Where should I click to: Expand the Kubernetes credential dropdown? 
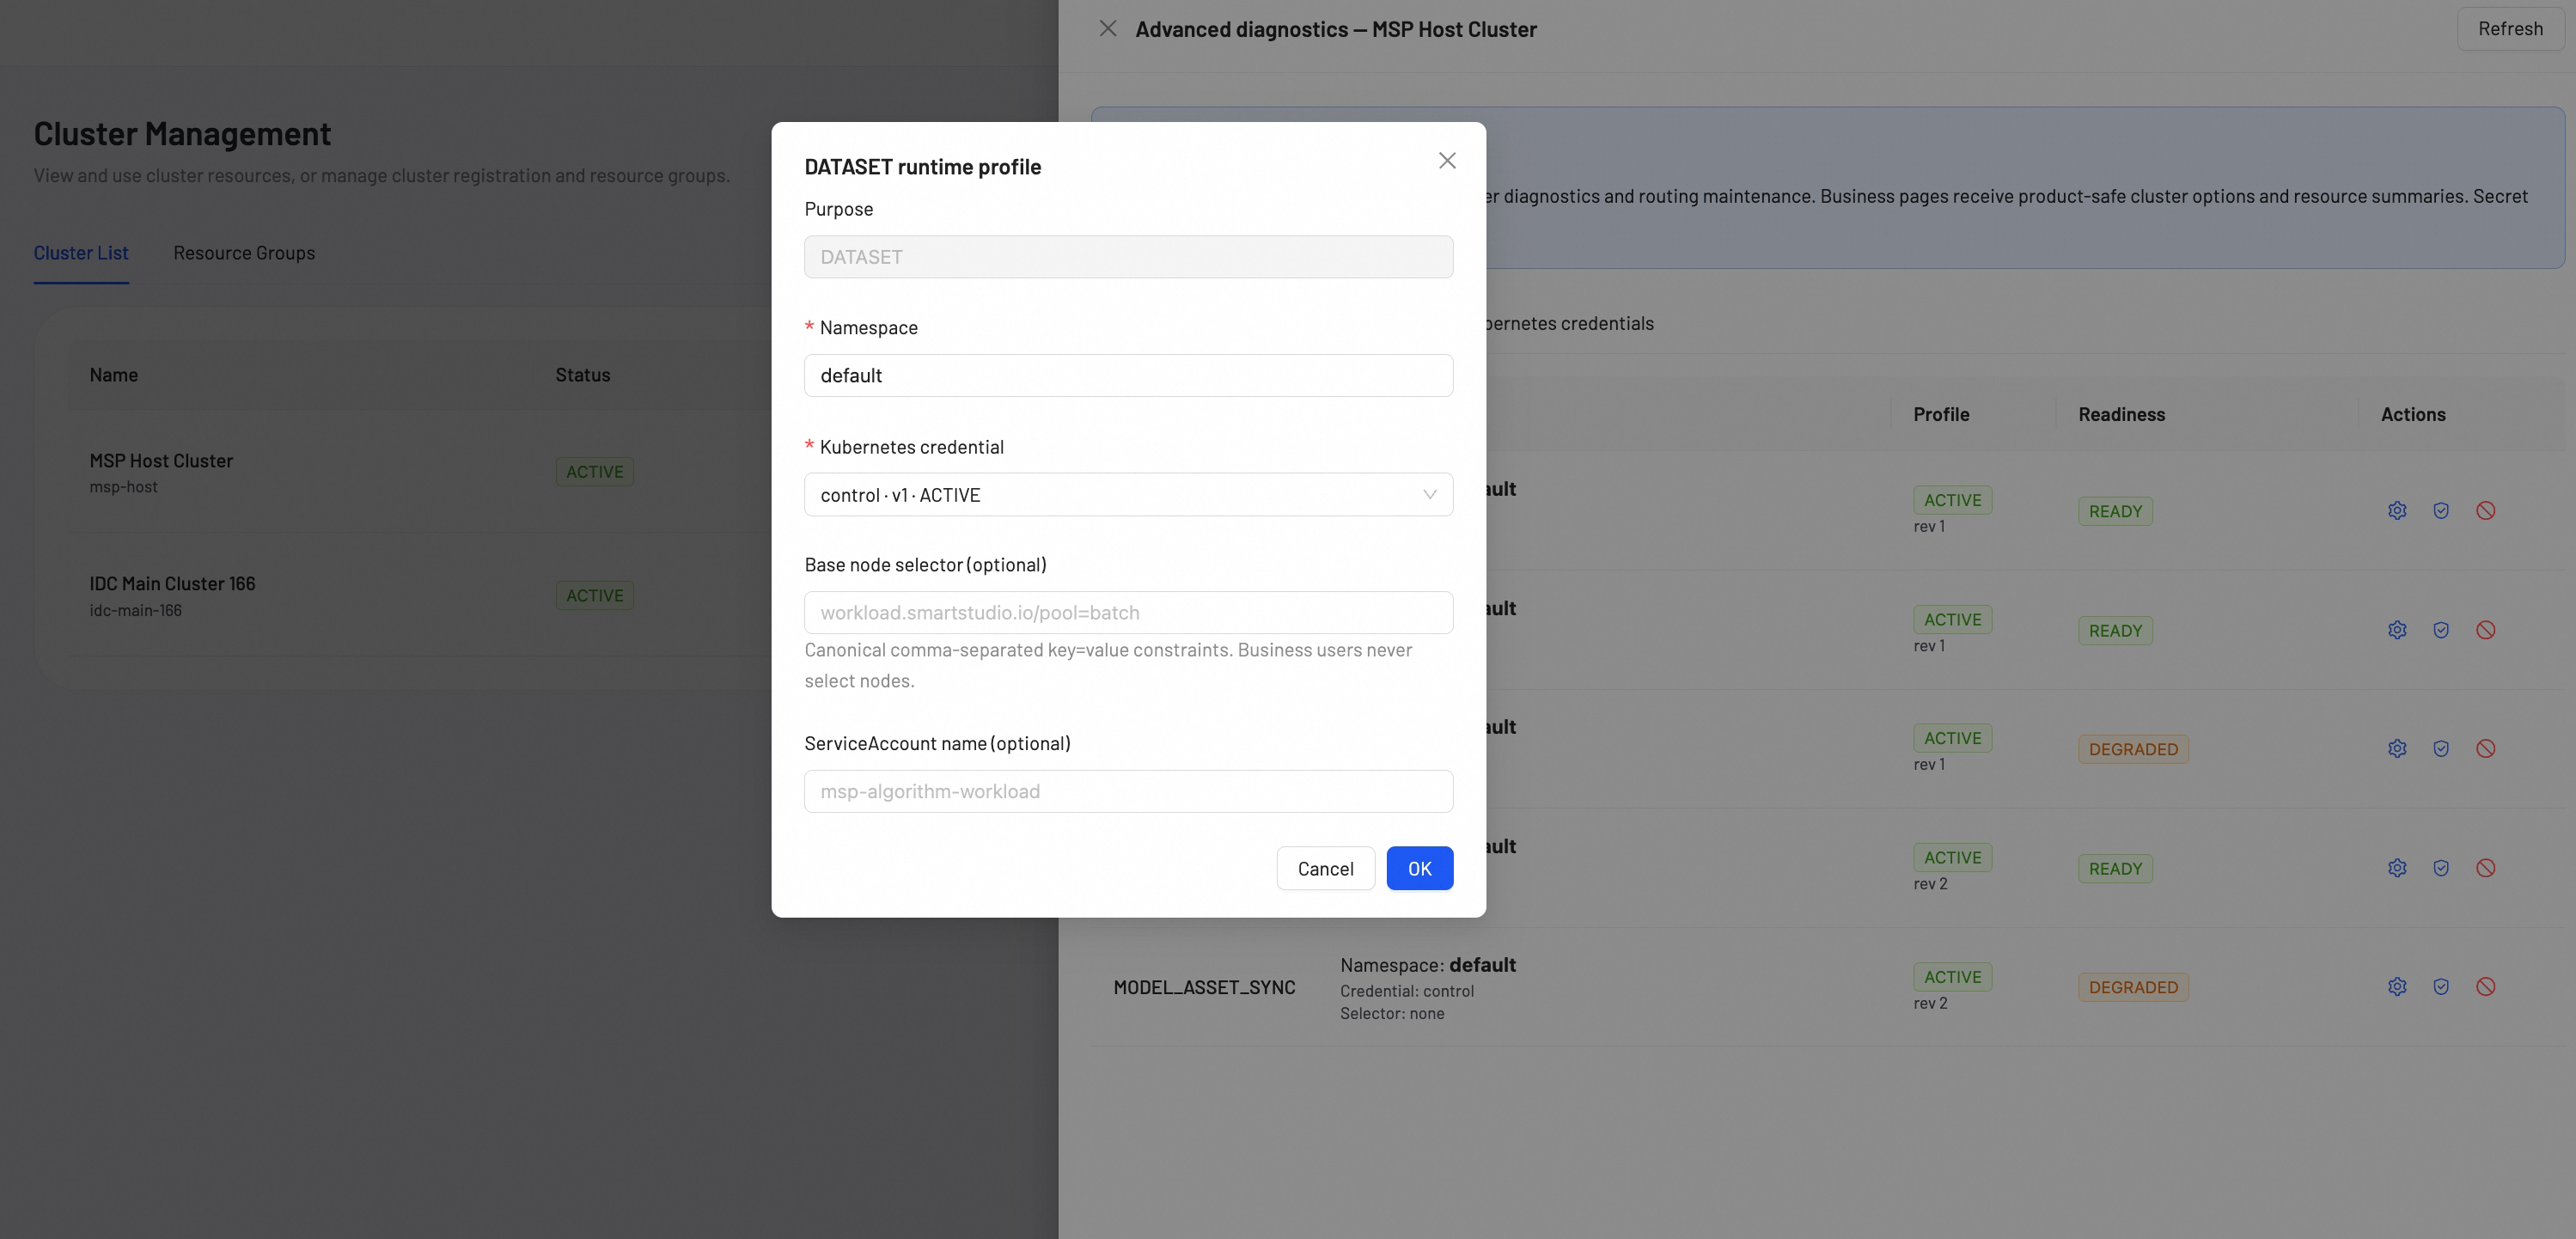pyautogui.click(x=1128, y=495)
